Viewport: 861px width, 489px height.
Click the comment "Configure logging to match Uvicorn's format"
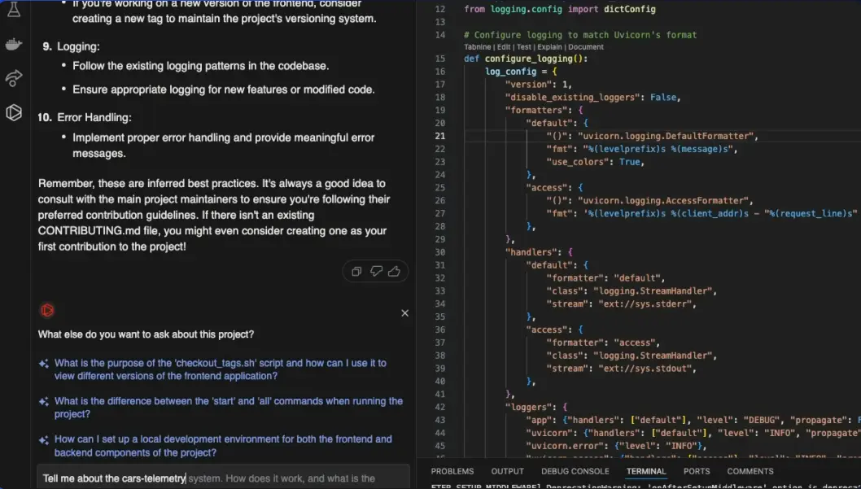[580, 35]
